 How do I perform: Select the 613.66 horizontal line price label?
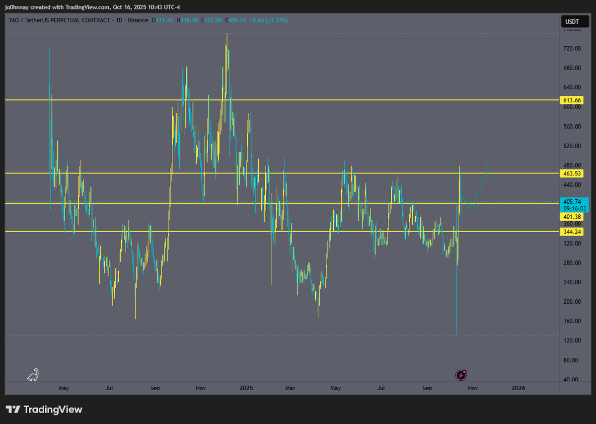click(571, 100)
